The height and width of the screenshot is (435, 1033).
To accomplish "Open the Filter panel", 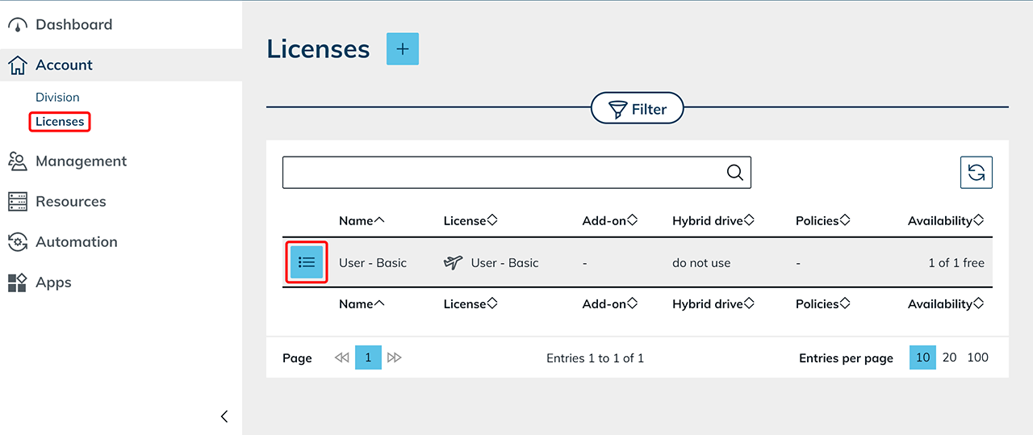I will (637, 109).
